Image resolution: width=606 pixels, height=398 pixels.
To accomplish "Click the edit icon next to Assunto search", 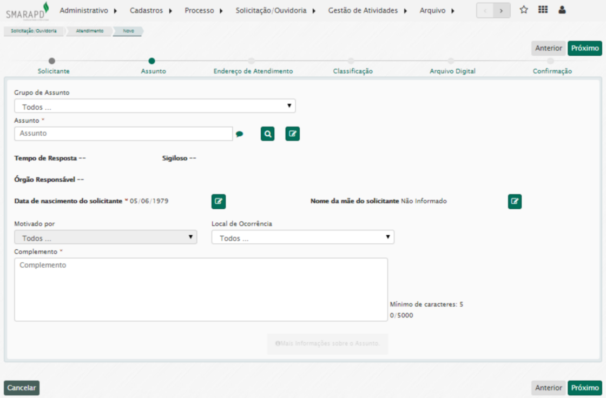I will pos(292,134).
